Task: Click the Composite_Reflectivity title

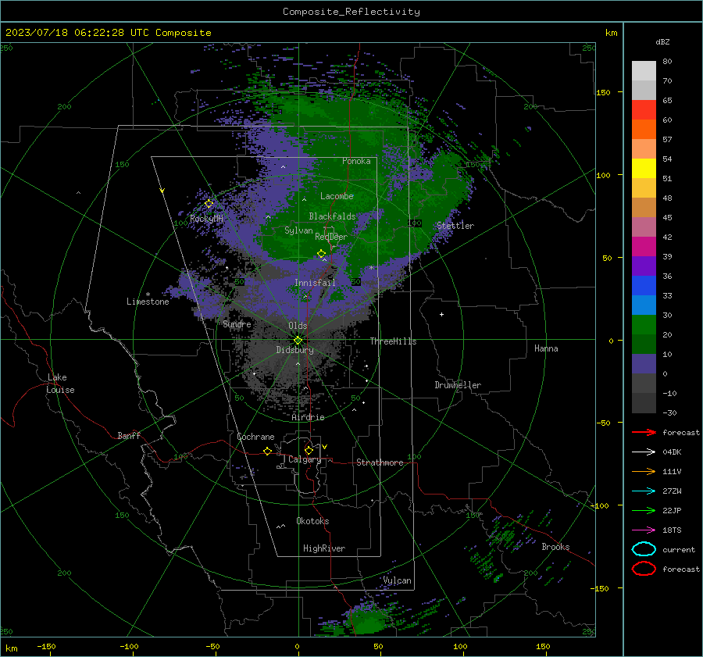Action: coord(351,12)
